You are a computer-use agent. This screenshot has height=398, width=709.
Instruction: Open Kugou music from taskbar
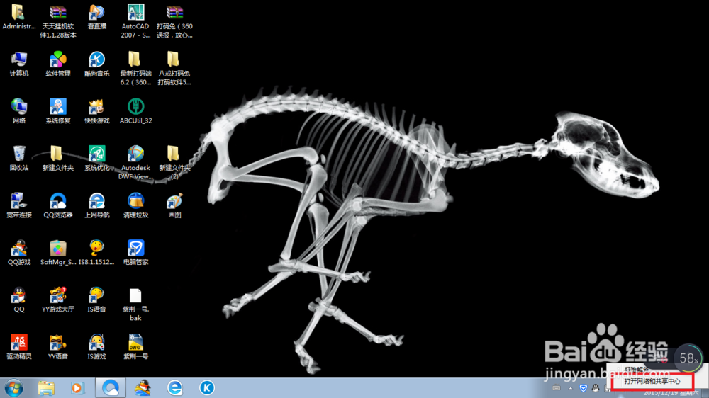[x=207, y=387]
